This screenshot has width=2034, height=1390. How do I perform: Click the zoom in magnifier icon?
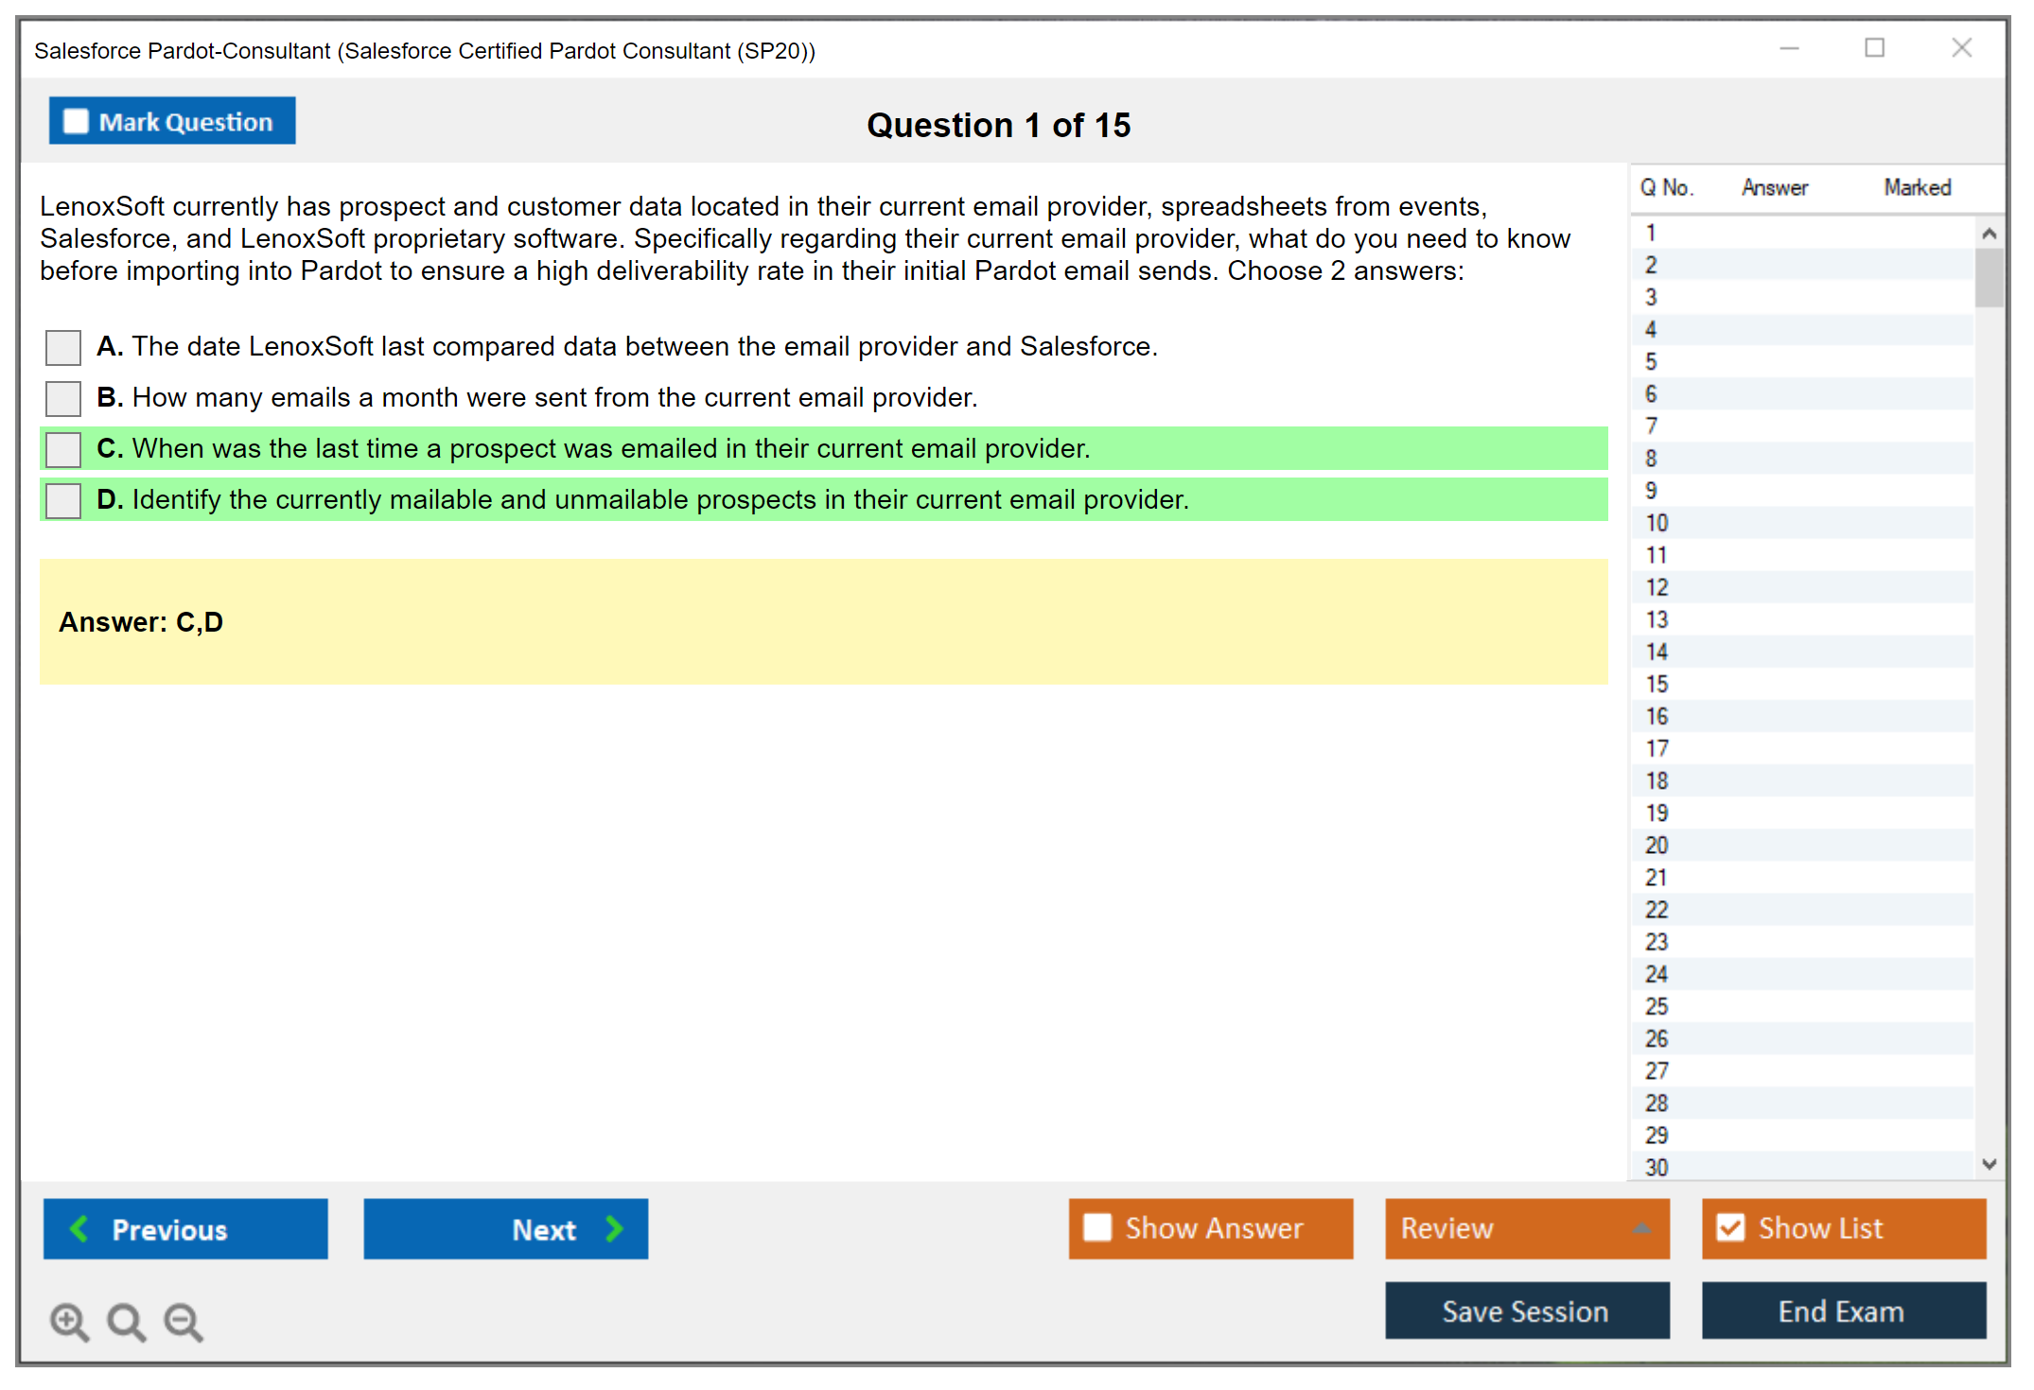click(69, 1321)
